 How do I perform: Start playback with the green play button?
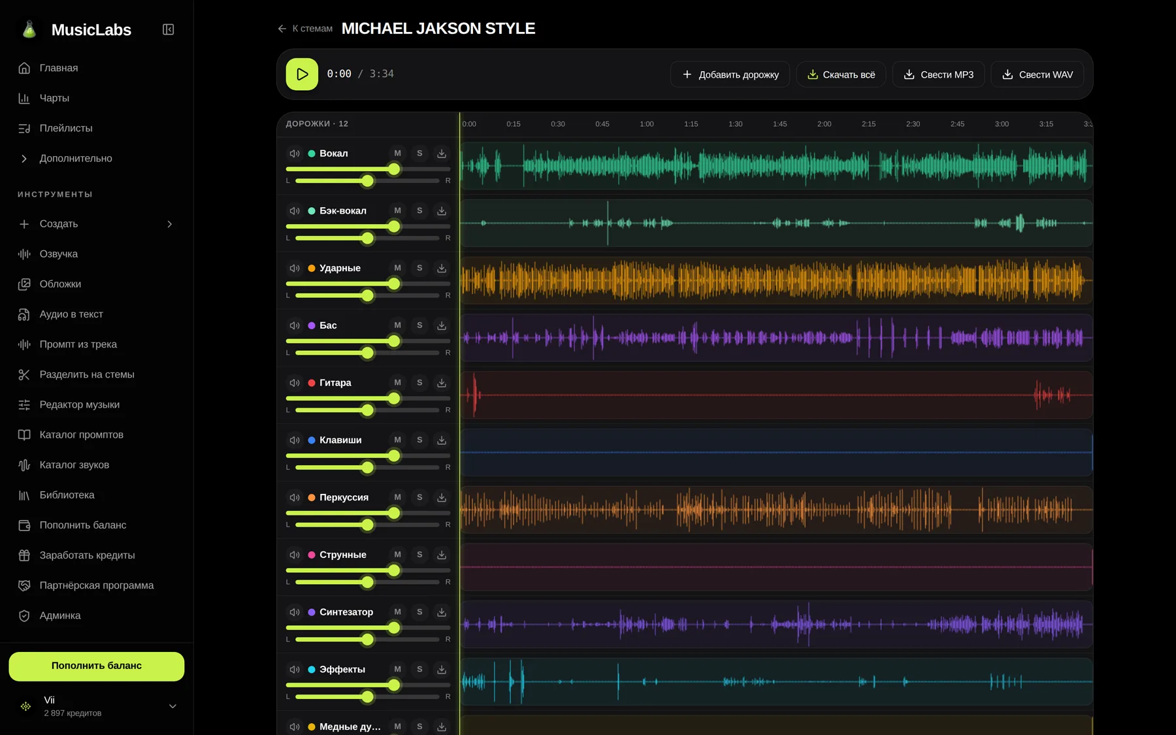click(302, 74)
